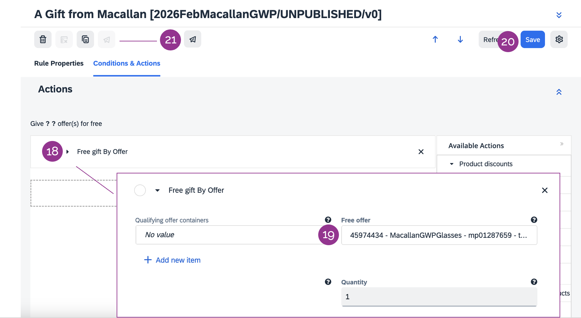
Task: Move rule down with the down arrow
Action: pos(460,39)
